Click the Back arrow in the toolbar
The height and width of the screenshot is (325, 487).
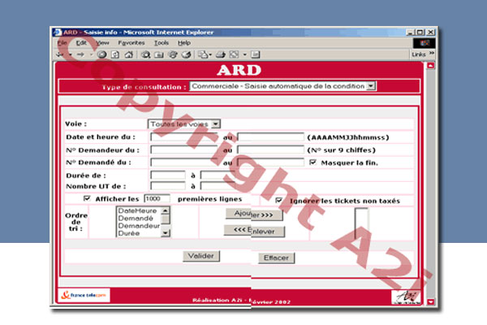[x=60, y=54]
